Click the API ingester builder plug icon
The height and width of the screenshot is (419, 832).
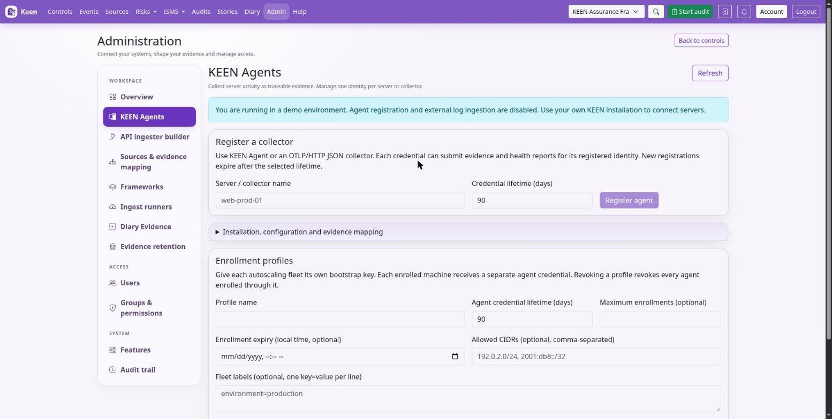point(112,137)
